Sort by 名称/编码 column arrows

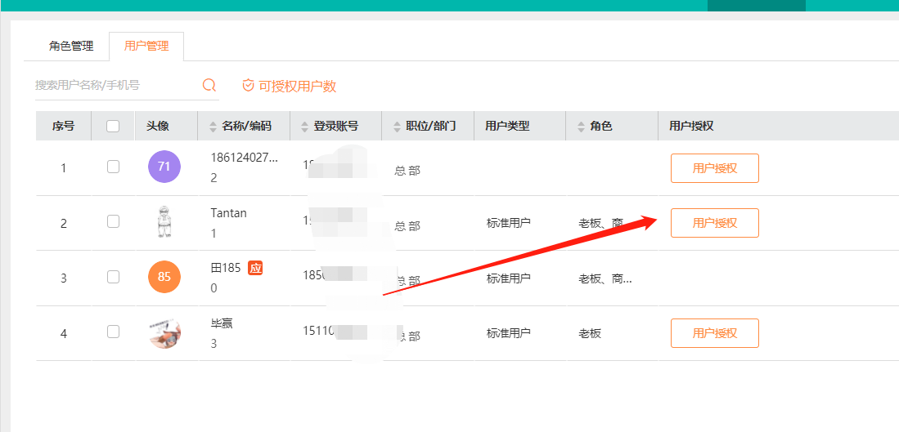(214, 127)
